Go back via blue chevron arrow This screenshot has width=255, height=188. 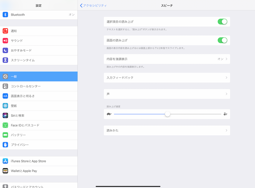[81, 5]
